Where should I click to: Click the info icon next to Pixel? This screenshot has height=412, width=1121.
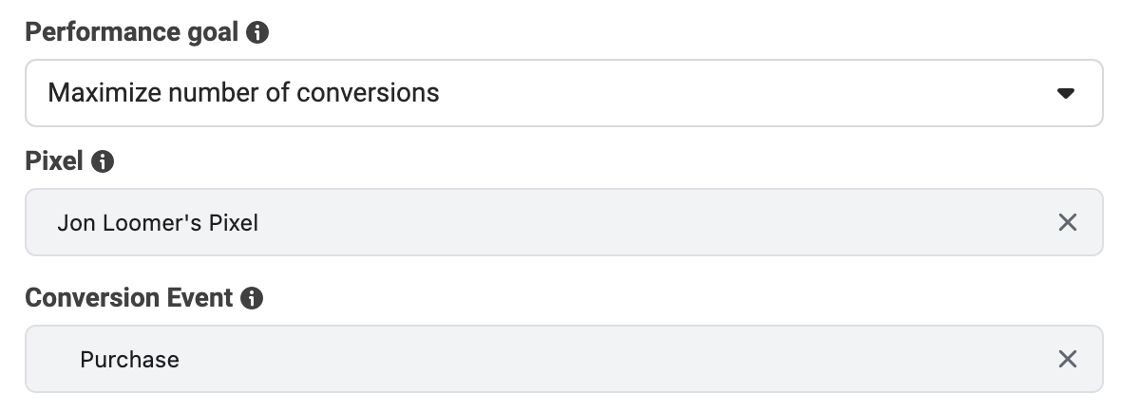(x=103, y=161)
